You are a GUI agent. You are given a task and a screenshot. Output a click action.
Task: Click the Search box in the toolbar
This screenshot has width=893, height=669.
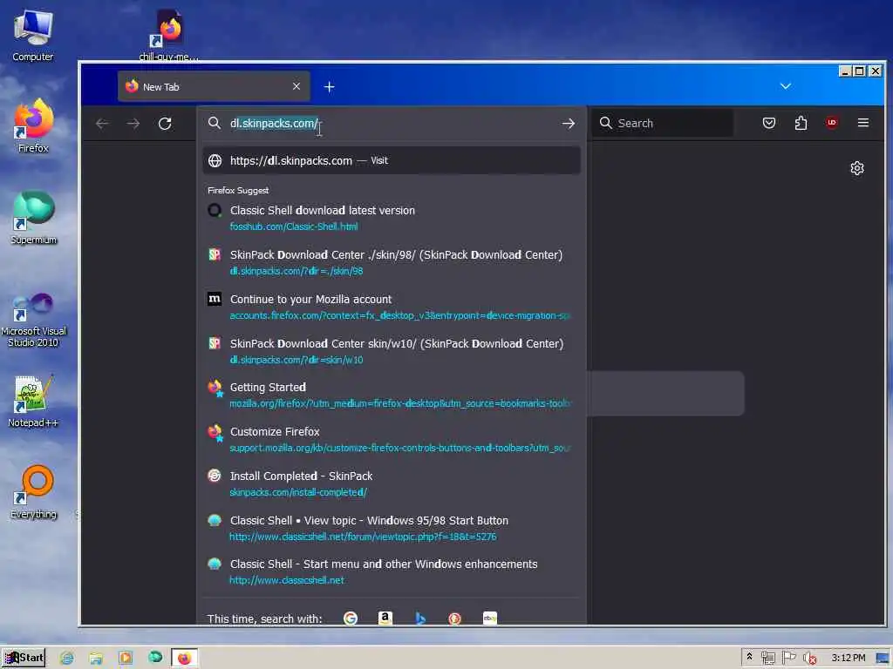[664, 123]
